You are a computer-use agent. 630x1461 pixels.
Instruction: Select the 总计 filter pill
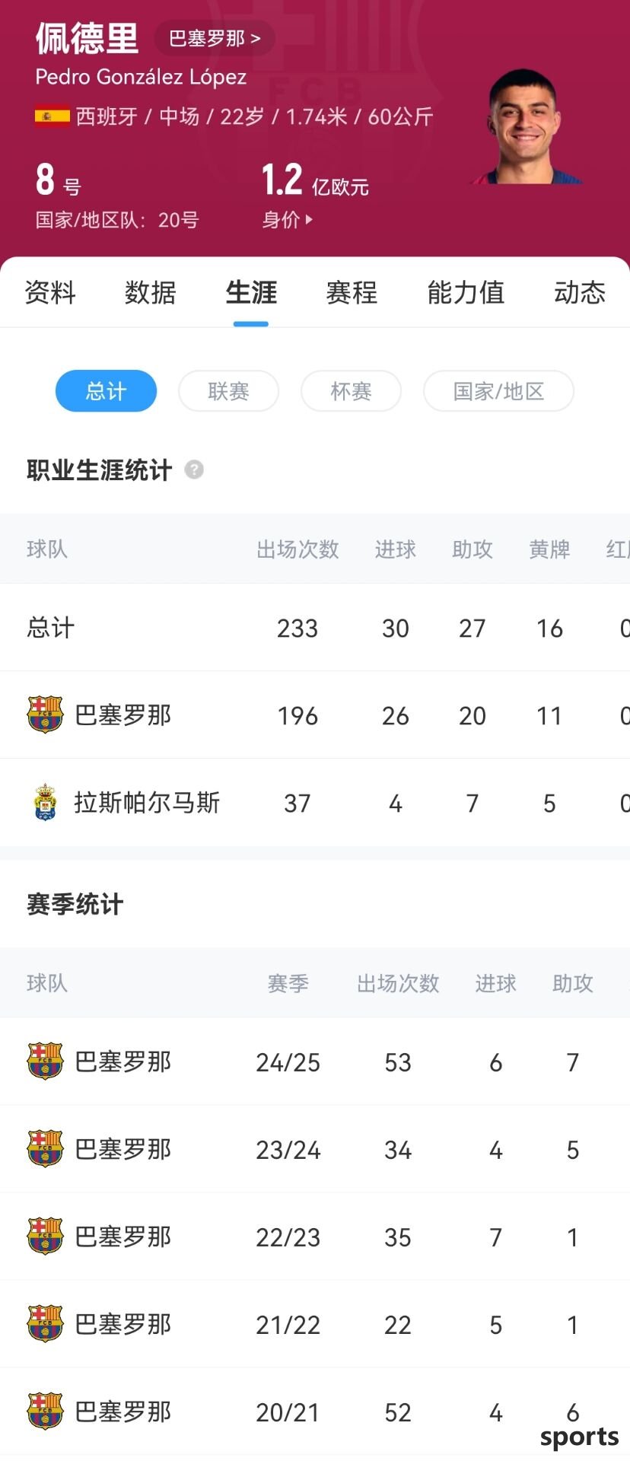107,391
